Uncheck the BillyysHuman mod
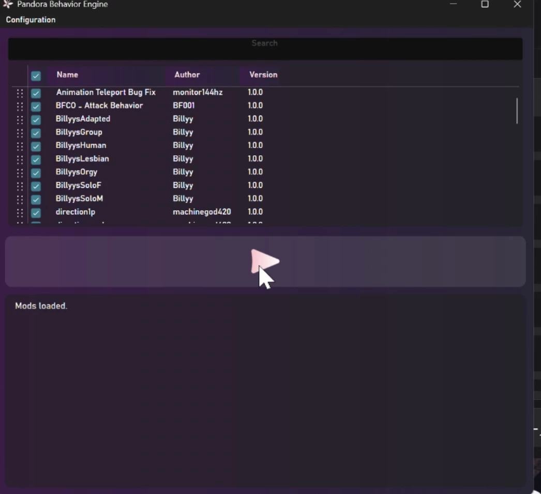 tap(36, 146)
